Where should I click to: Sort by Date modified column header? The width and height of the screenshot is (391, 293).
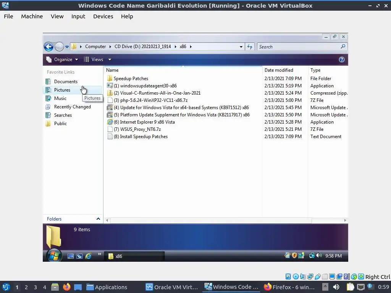click(x=279, y=70)
